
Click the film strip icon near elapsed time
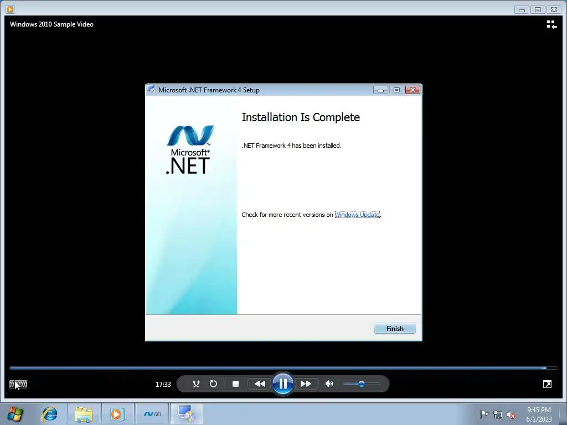click(x=18, y=384)
